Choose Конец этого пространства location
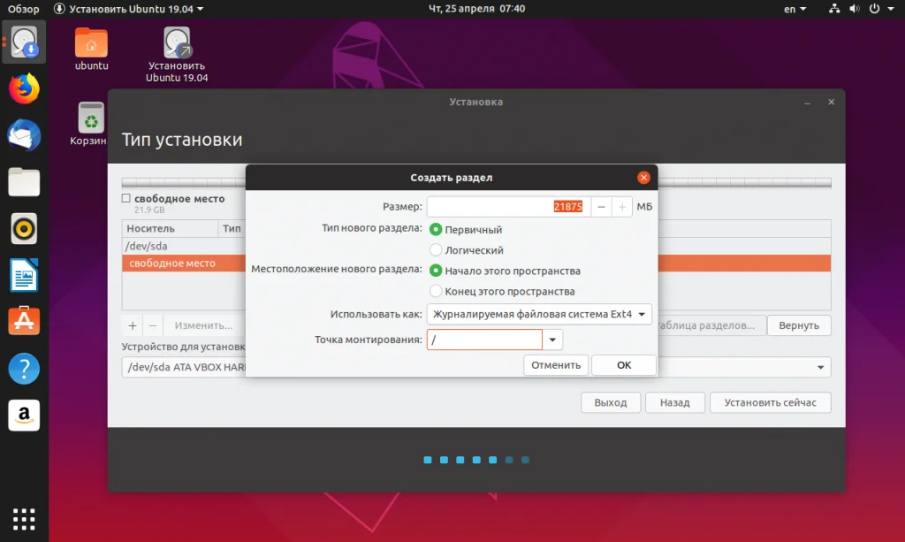 (436, 291)
